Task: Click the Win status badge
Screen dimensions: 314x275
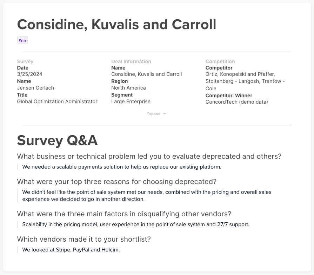Action: pyautogui.click(x=22, y=40)
